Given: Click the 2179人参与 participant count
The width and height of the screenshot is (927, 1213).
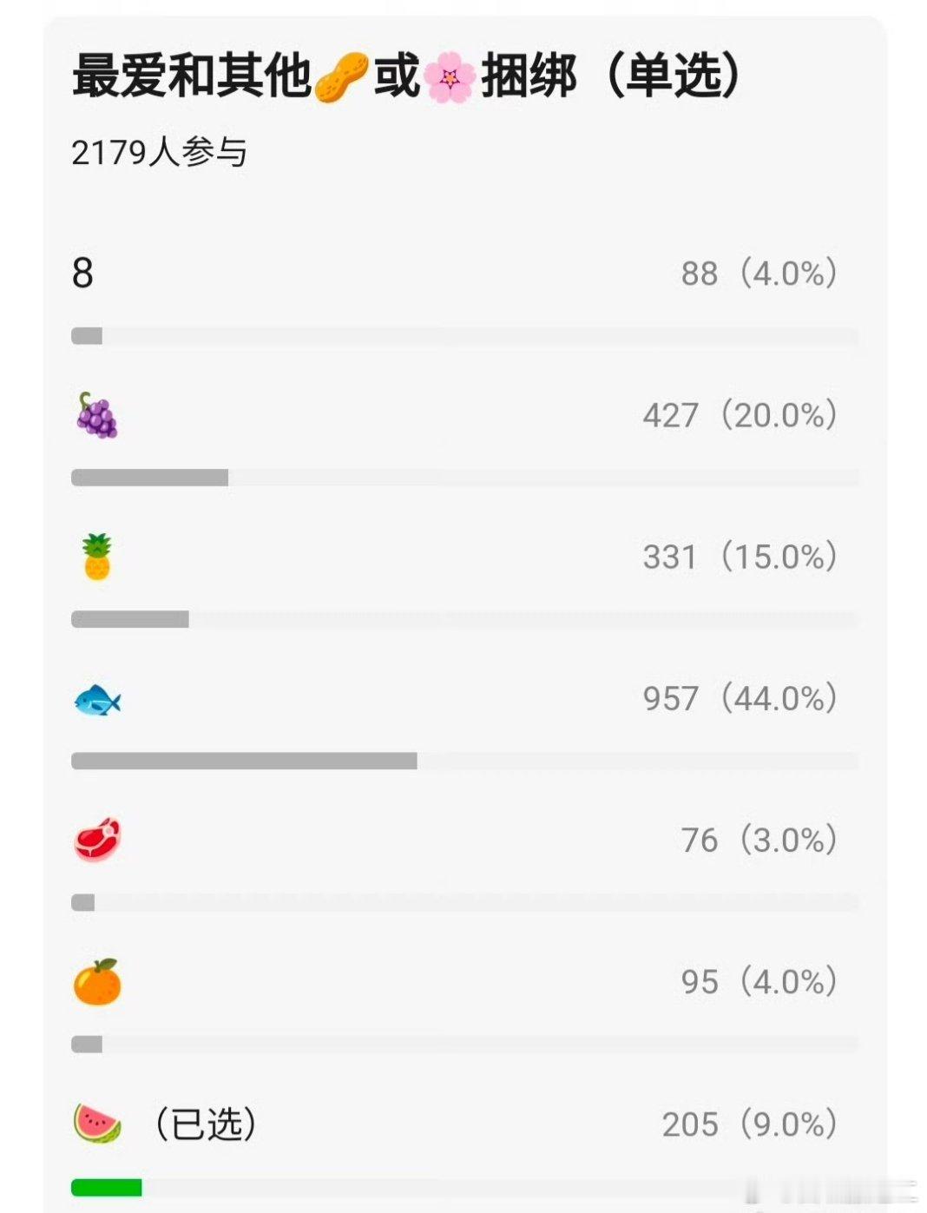Looking at the screenshot, I should 159,153.
